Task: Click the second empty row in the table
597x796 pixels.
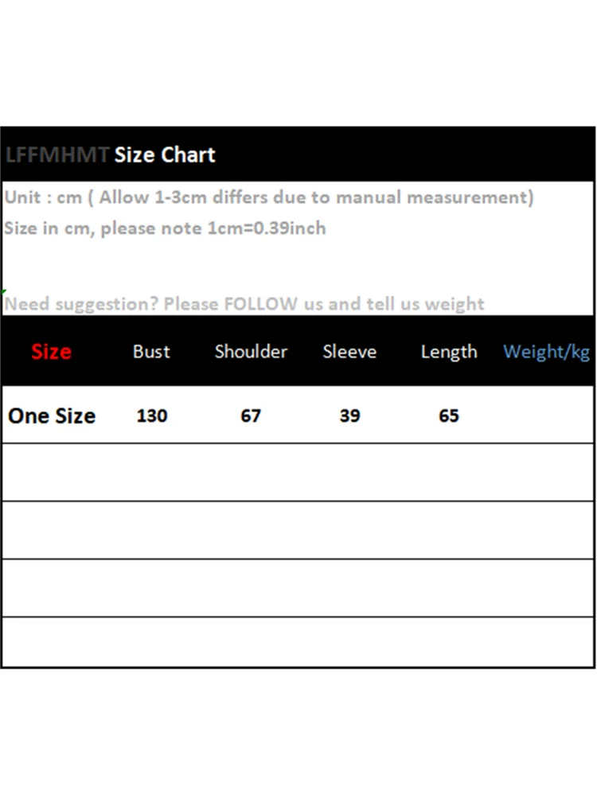Action: point(298,530)
